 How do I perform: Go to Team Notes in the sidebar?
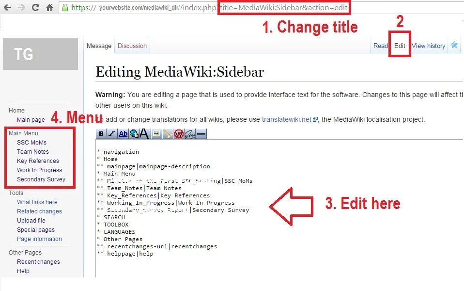(33, 152)
